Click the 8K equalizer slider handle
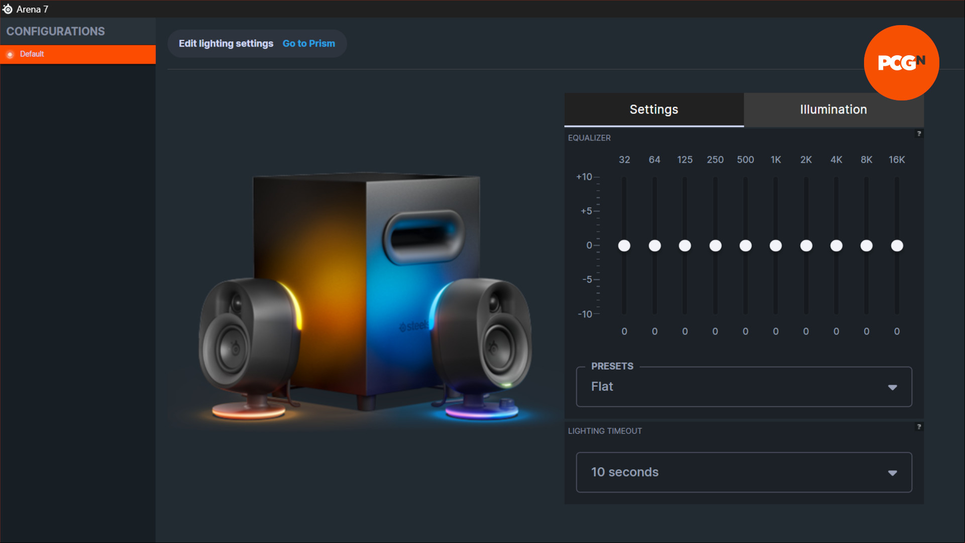965x543 pixels. click(867, 246)
